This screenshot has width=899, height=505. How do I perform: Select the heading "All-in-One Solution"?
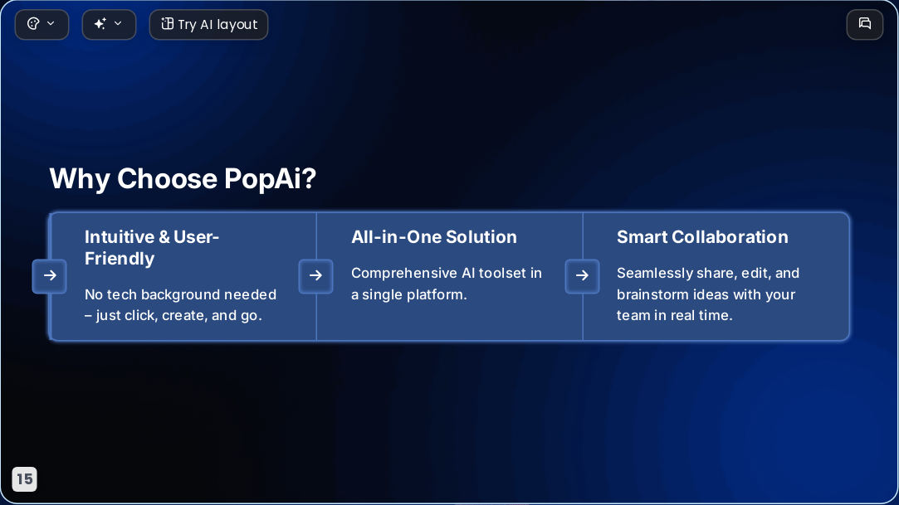click(x=434, y=237)
